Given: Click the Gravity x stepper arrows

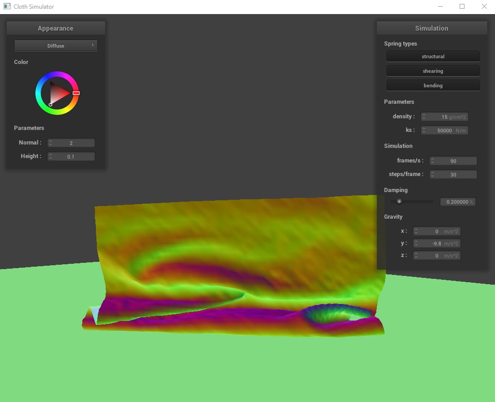Looking at the screenshot, I should click(x=416, y=231).
